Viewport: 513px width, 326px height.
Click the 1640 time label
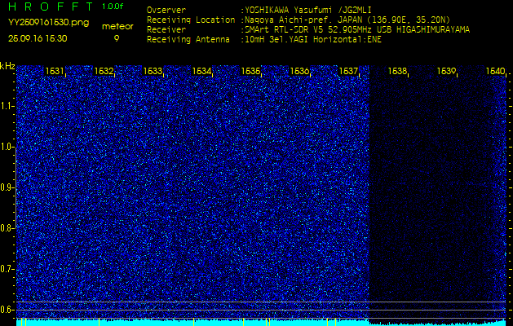tap(495, 71)
